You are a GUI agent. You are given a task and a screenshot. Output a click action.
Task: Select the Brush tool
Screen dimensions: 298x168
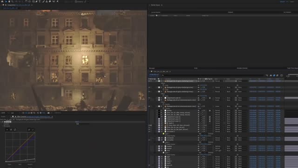pyautogui.click(x=43, y=1)
